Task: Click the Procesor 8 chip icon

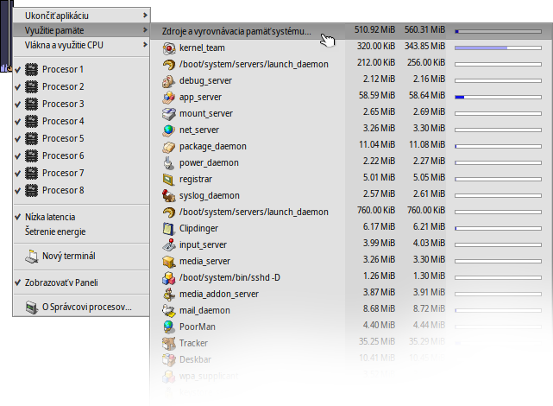Action: click(x=31, y=191)
